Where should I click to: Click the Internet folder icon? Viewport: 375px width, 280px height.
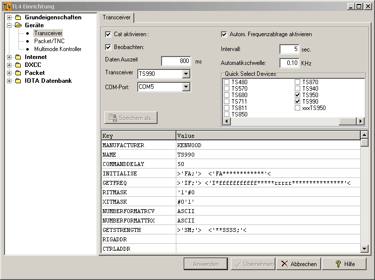tap(18, 57)
